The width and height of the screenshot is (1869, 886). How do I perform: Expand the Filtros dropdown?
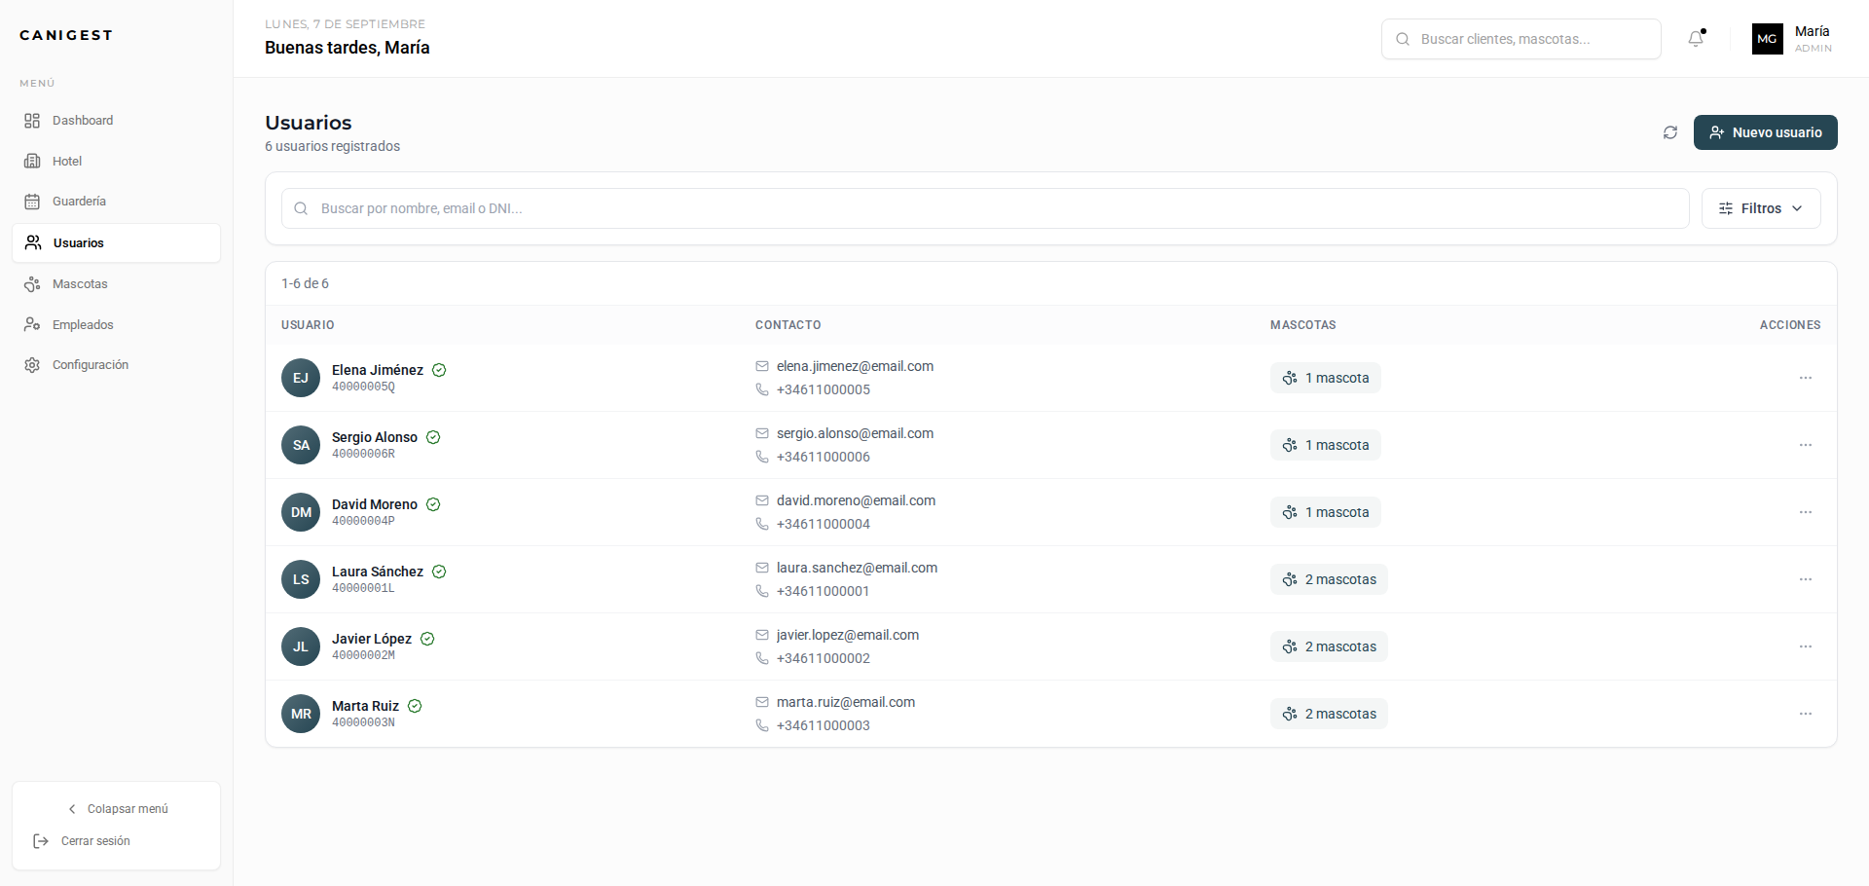1761,208
